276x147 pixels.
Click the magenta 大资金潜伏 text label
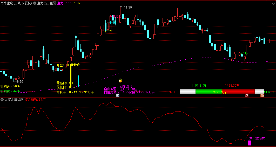pos(257,138)
